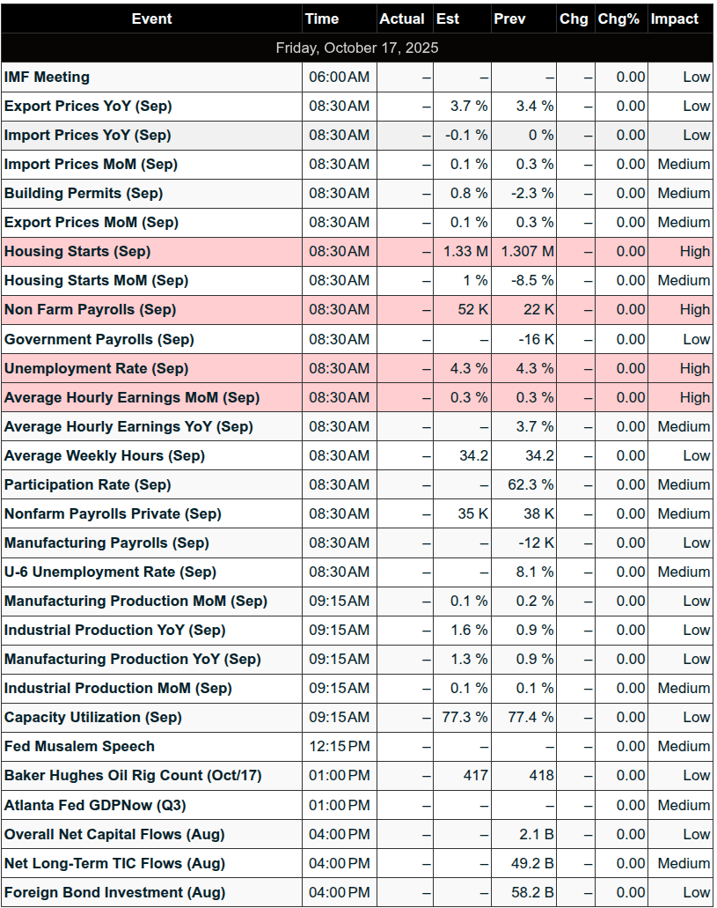This screenshot has height=908, width=717.
Task: Click the Event column header
Action: tap(151, 18)
